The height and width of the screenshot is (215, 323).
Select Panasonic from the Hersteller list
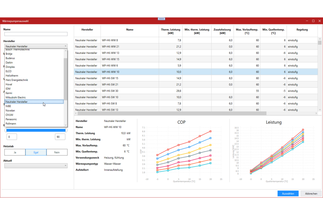(x=11, y=119)
